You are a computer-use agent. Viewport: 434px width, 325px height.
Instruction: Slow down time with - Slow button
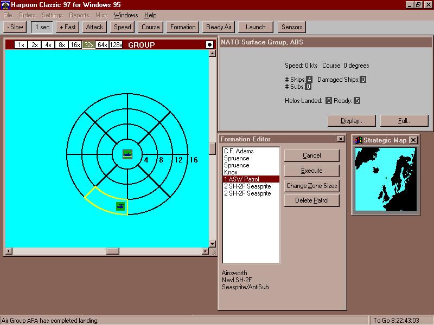15,27
